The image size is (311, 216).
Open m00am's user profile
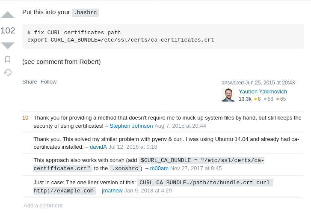(x=159, y=168)
